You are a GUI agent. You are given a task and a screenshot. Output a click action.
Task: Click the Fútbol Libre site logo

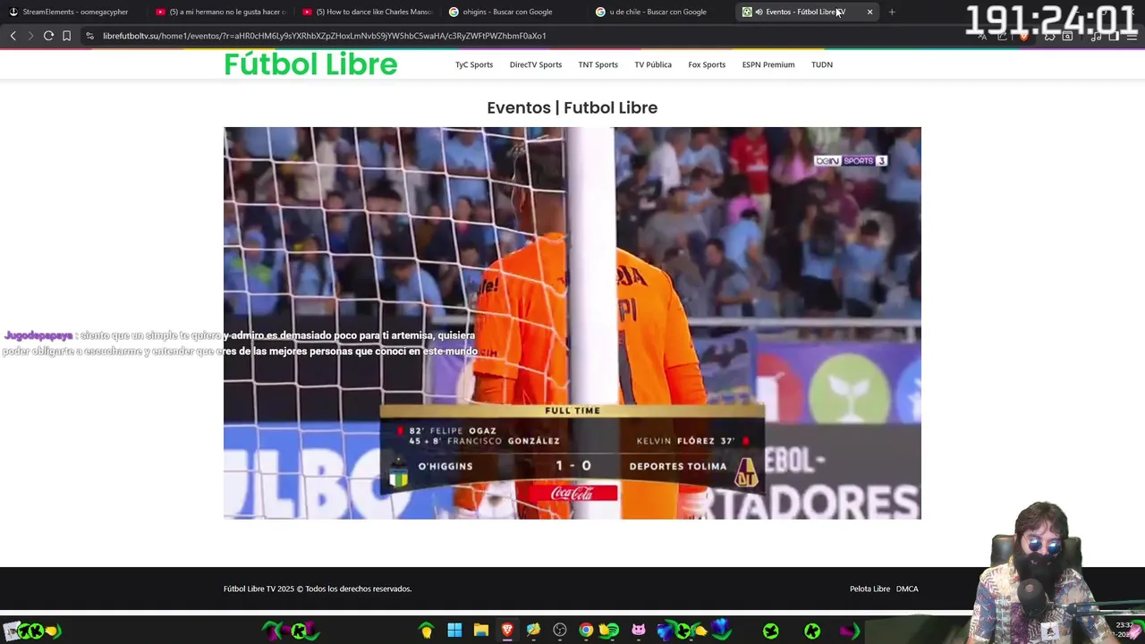point(310,64)
